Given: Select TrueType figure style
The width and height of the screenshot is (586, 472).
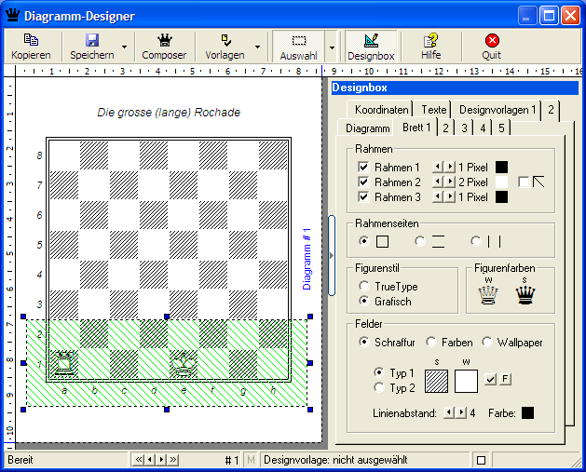Looking at the screenshot, I should click(x=364, y=286).
